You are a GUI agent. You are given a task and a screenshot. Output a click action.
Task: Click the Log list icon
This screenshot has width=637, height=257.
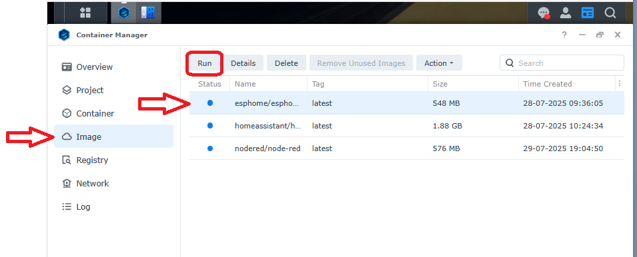pos(67,207)
